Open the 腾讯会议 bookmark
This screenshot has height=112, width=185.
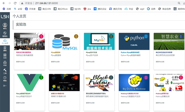[x=100, y=9]
